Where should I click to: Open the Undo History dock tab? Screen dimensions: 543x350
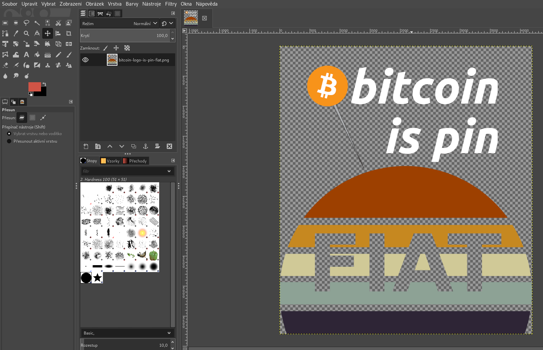pos(109,14)
